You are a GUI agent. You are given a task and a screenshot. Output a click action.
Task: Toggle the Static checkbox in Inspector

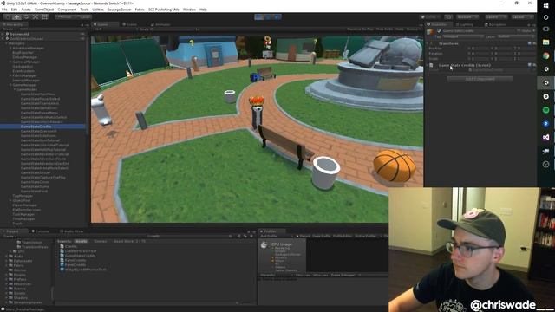click(x=519, y=31)
